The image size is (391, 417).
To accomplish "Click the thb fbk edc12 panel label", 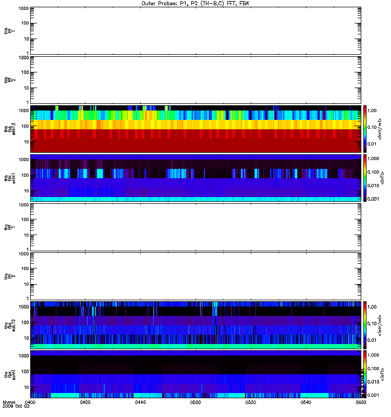I will 9,129.
